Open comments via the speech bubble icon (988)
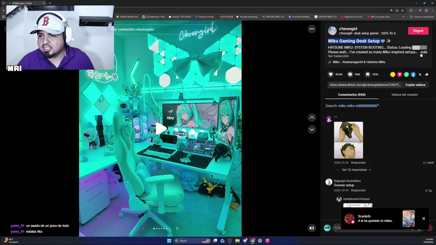The height and width of the screenshot is (245, 436). (x=350, y=74)
